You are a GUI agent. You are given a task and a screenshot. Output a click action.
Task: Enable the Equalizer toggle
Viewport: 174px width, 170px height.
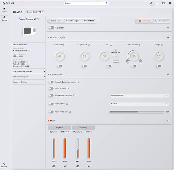(52, 28)
